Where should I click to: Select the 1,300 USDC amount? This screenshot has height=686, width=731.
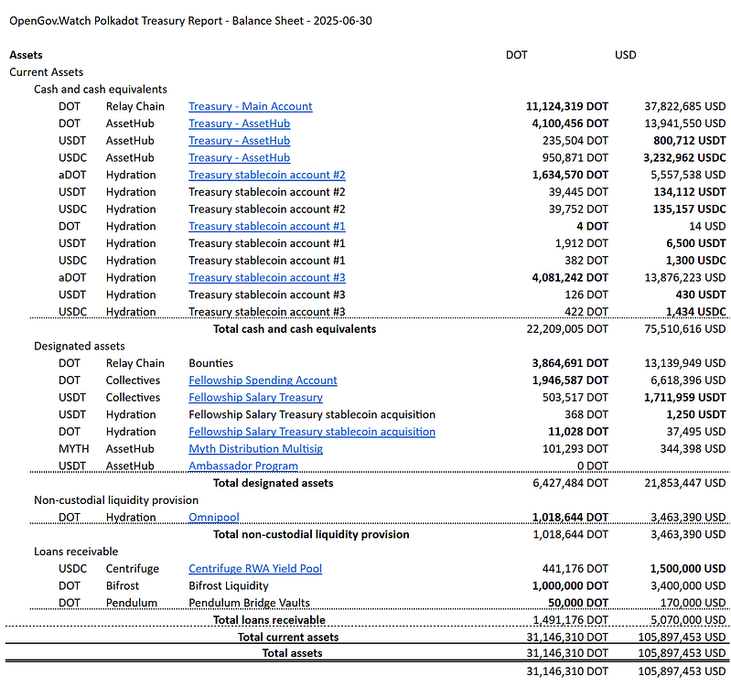coord(696,261)
